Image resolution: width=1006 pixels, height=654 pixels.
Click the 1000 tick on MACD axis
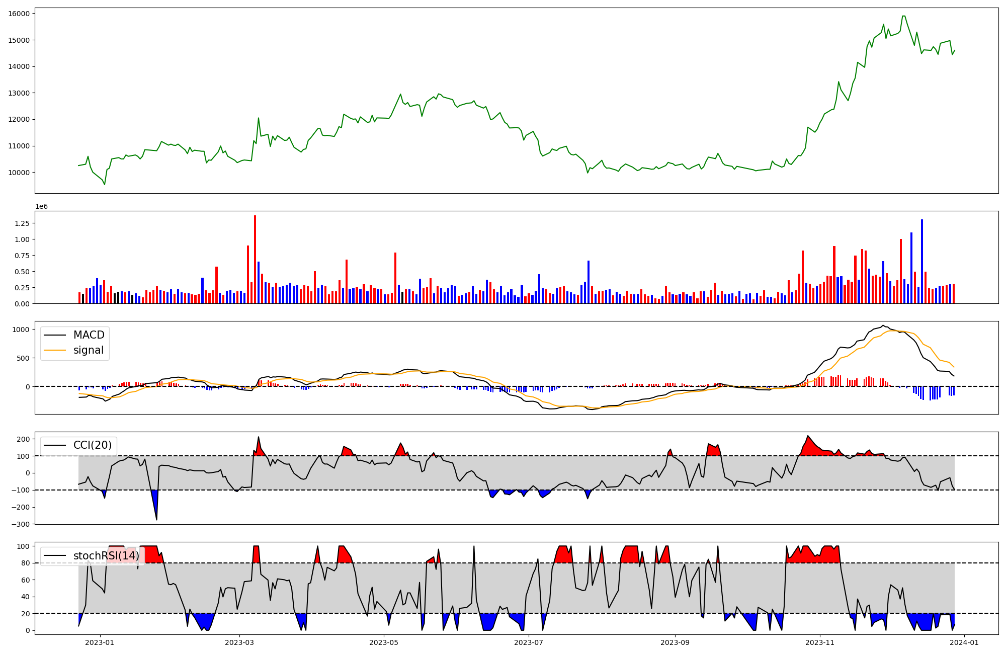[21, 330]
